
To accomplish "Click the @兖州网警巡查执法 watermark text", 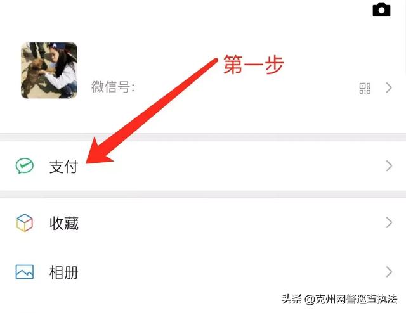I will 351,299.
